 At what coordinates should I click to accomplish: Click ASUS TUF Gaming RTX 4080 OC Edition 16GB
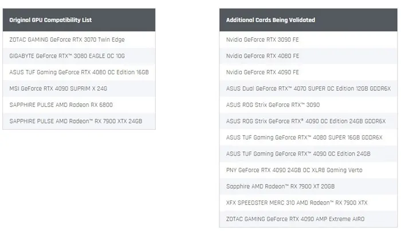pyautogui.click(x=79, y=72)
